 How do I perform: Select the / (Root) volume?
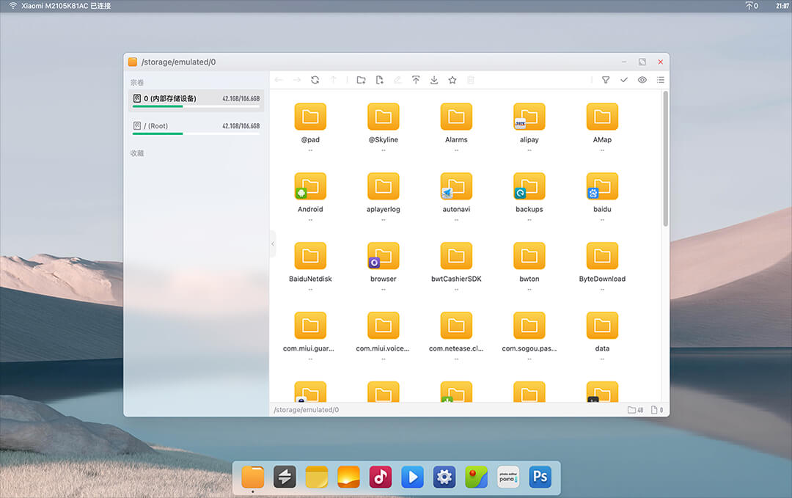tap(197, 128)
